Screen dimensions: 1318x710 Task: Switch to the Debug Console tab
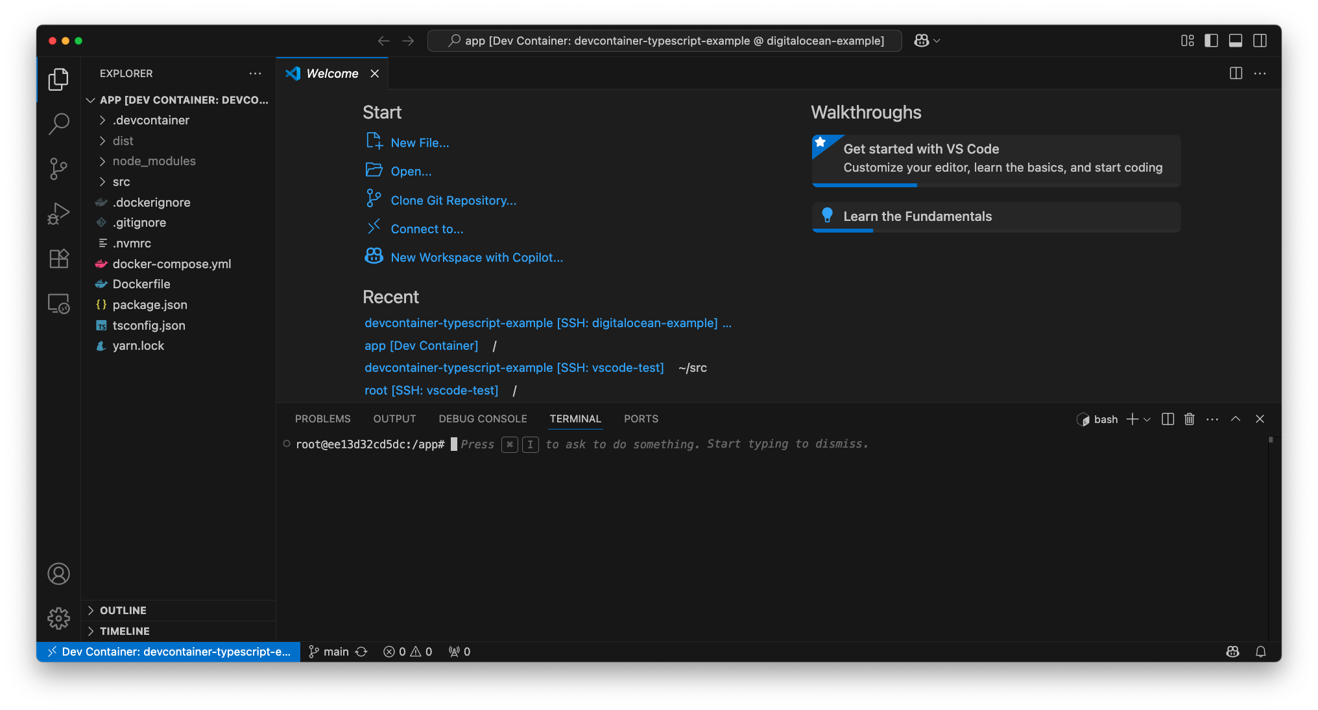pyautogui.click(x=483, y=419)
